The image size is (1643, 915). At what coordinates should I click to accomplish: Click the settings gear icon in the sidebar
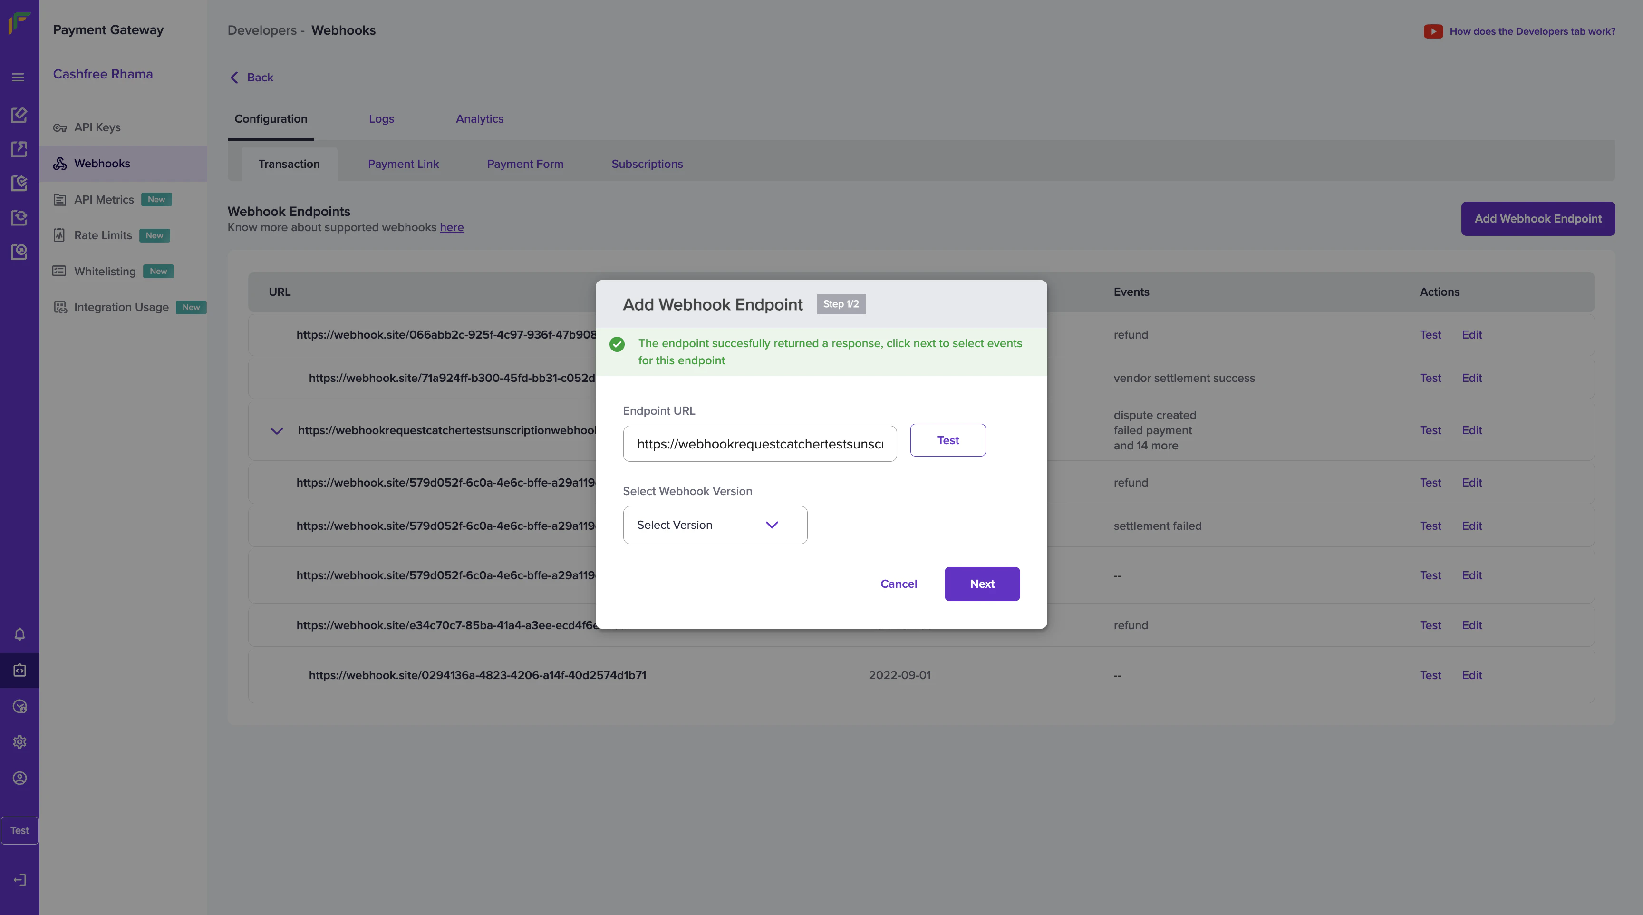pyautogui.click(x=20, y=742)
